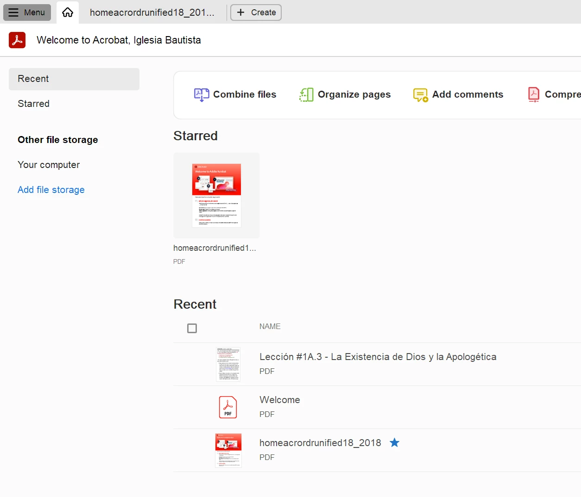Open the Combine files tool label
The image size is (581, 497).
coord(245,94)
